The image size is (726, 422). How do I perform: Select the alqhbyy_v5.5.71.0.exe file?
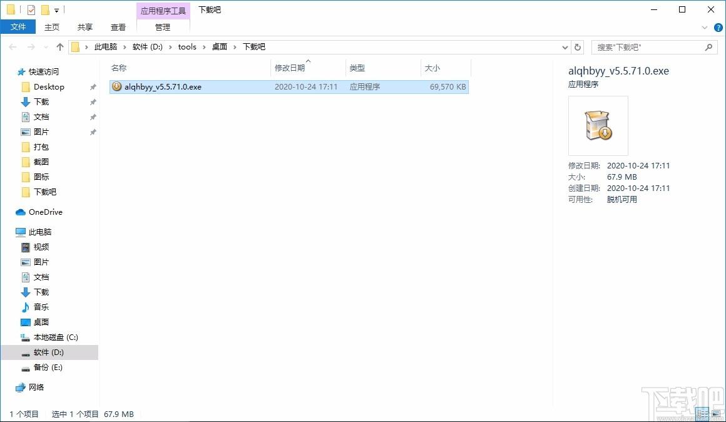coord(289,86)
